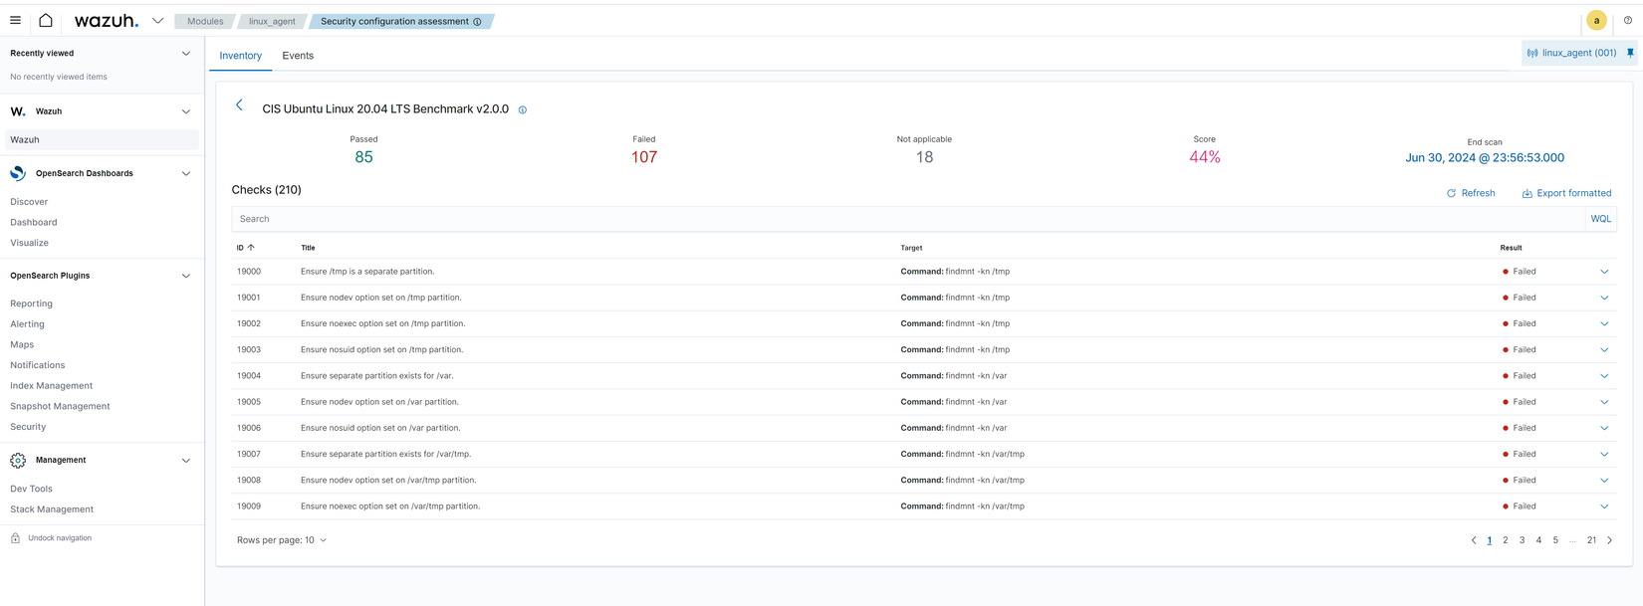This screenshot has height=606, width=1643.
Task: Switch to the Events tab
Action: tap(298, 56)
